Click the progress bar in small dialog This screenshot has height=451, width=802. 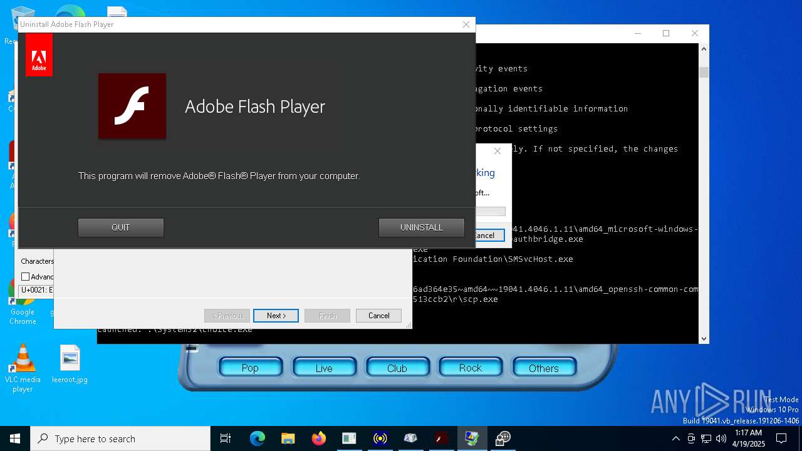tap(490, 212)
